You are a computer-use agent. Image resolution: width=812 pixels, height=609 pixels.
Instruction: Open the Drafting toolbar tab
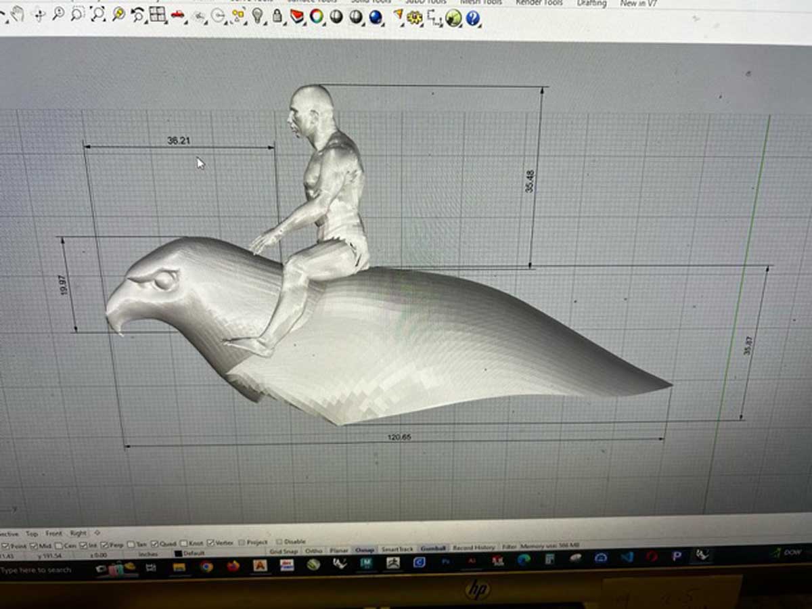click(591, 3)
